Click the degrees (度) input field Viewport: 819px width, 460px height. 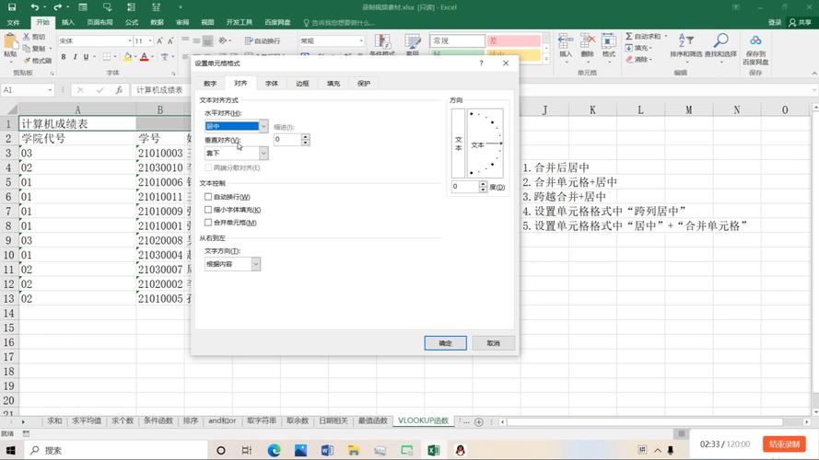pyautogui.click(x=465, y=187)
